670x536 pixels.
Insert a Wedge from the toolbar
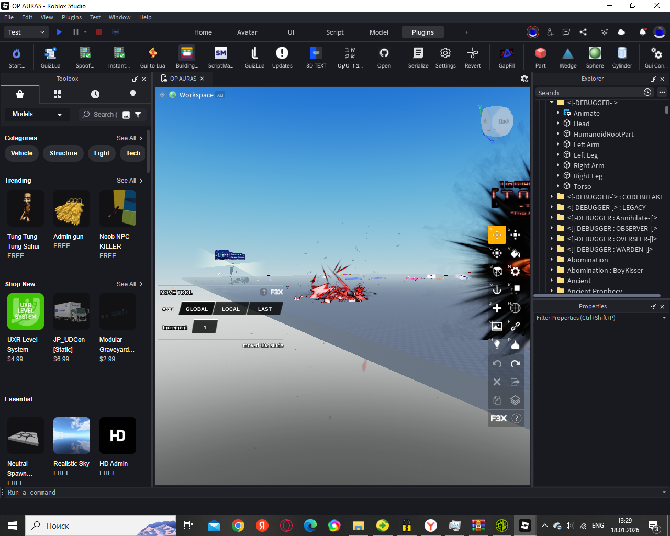coord(568,57)
